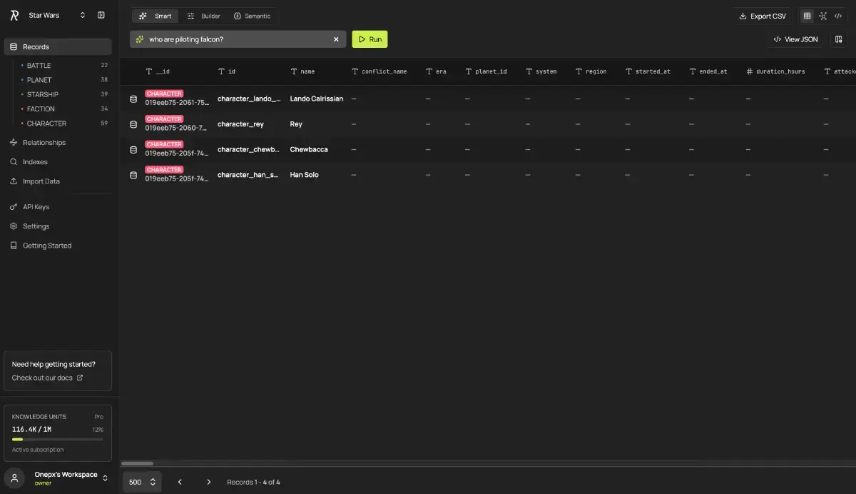Toggle the sidebar collapse icon
This screenshot has height=494, width=856.
pyautogui.click(x=101, y=15)
